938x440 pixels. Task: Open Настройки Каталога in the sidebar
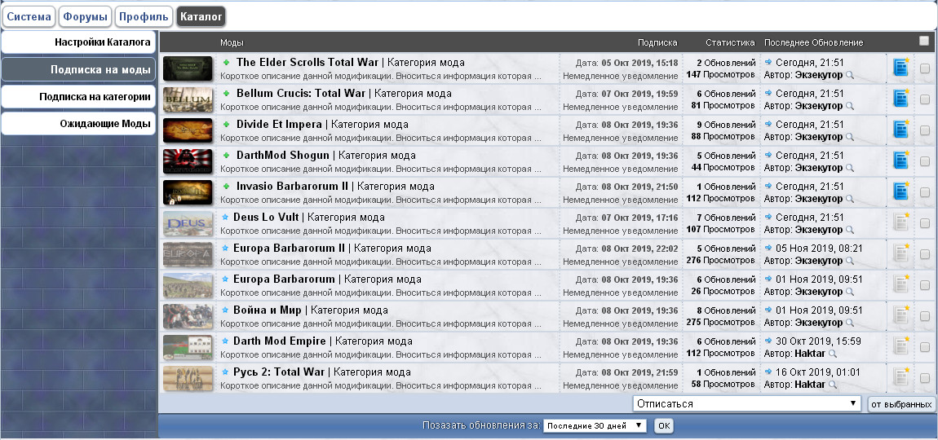pyautogui.click(x=78, y=42)
